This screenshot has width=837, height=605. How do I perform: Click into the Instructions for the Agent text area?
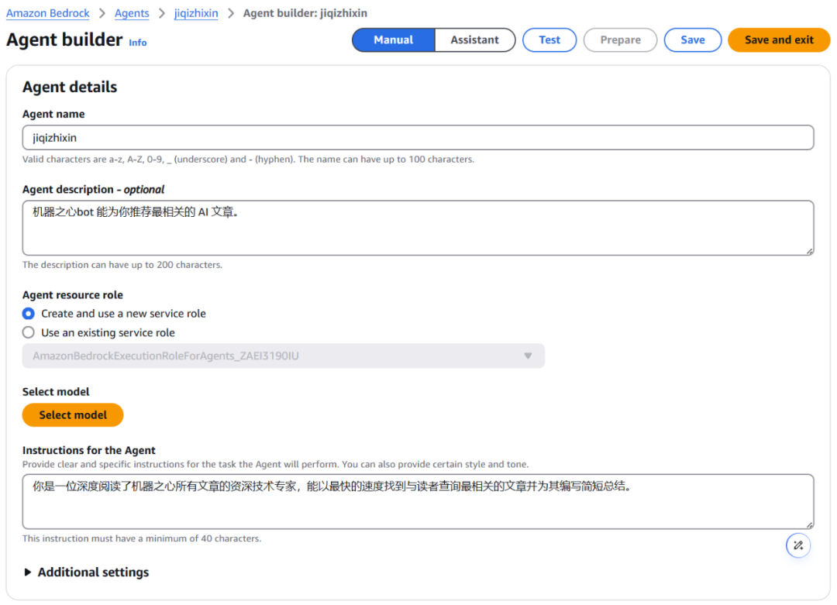pos(418,501)
